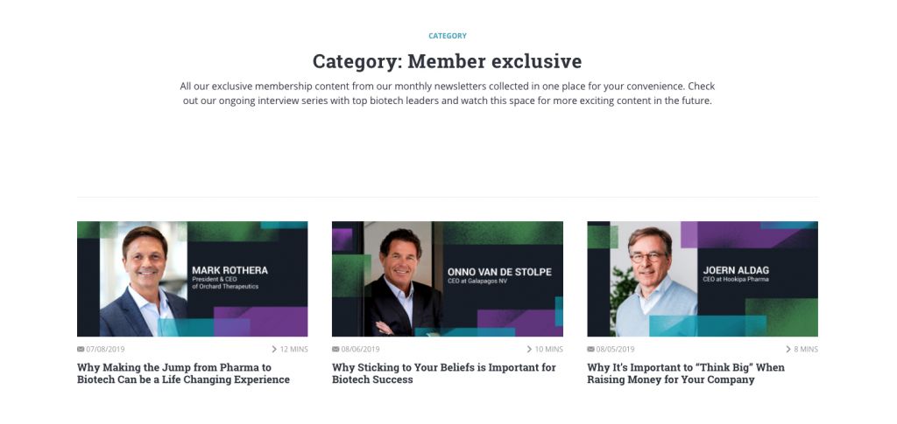Click the 12 MINS reading time label
This screenshot has height=424, width=897.
pyautogui.click(x=294, y=349)
